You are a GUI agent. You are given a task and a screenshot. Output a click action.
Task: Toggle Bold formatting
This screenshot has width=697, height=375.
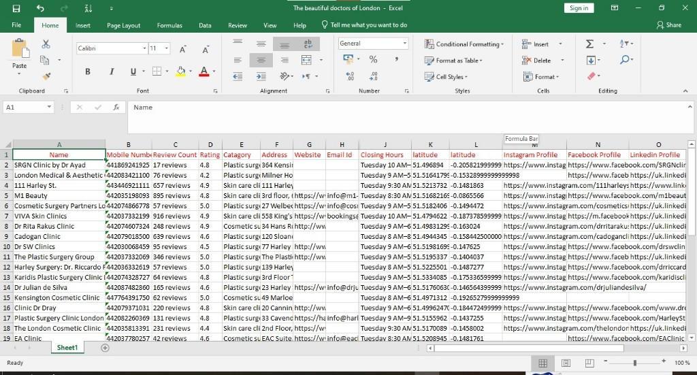[88, 71]
